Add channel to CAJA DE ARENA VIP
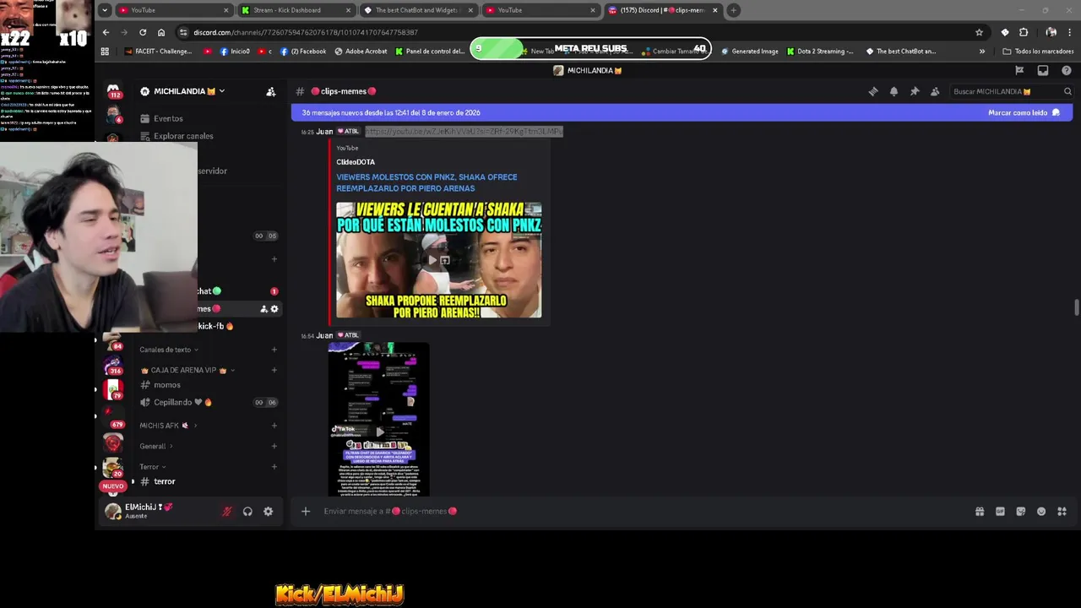The image size is (1081, 608). [x=274, y=370]
